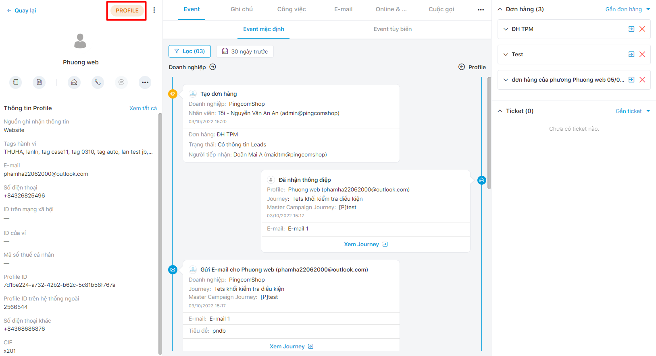
Task: Expand the ĐH TPM order item
Action: pyautogui.click(x=506, y=29)
